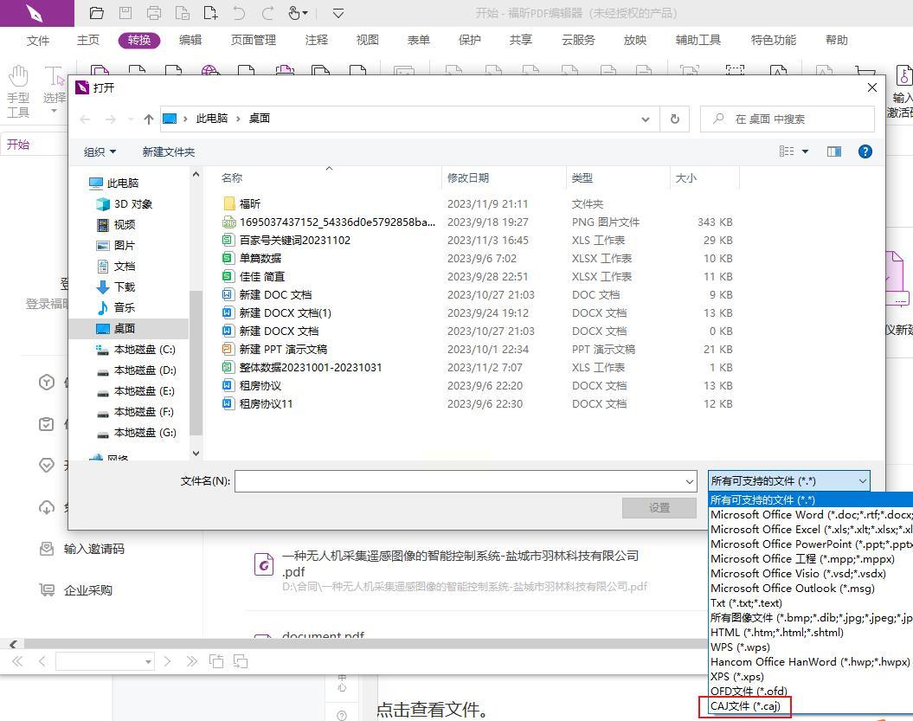The image size is (913, 721).
Task: Click the view layout icon in dialog
Action: point(787,151)
